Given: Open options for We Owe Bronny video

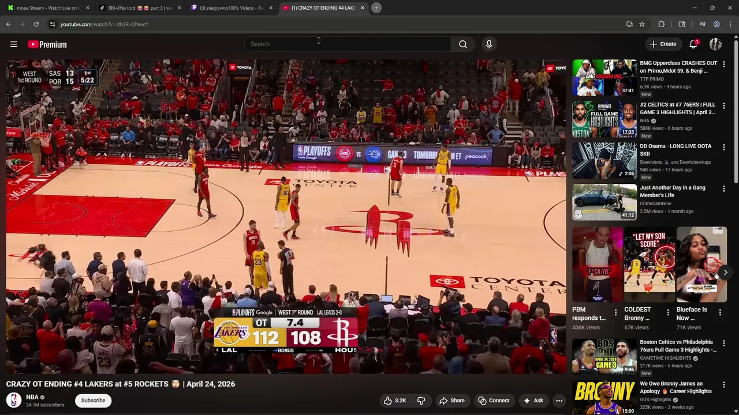Looking at the screenshot, I should click(723, 384).
